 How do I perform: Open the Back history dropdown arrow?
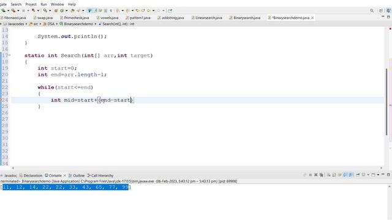[x=153, y=10]
